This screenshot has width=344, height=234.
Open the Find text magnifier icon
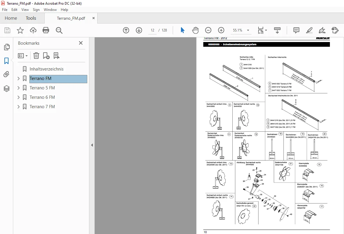pos(59,30)
